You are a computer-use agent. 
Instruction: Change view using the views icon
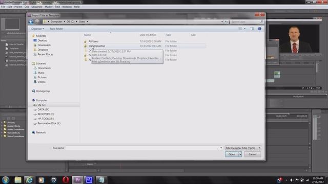tap(240, 29)
